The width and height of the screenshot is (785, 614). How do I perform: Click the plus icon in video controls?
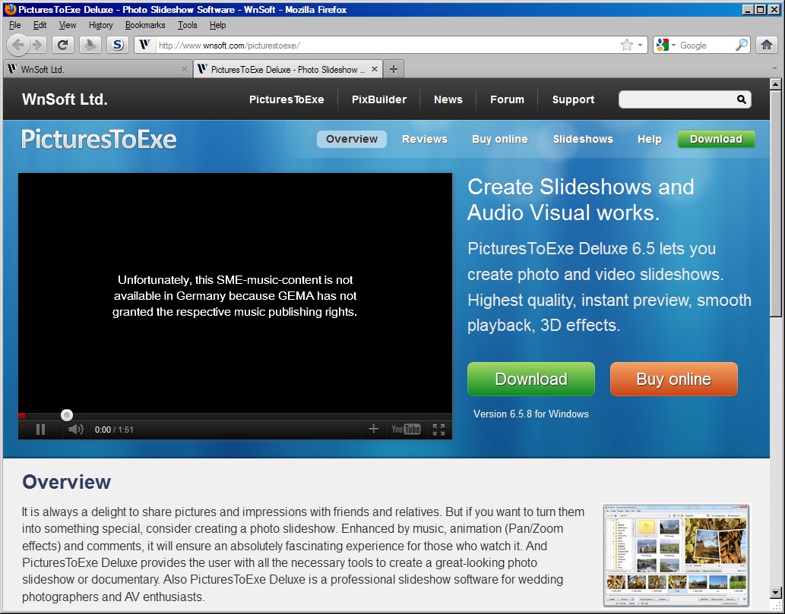pos(373,429)
